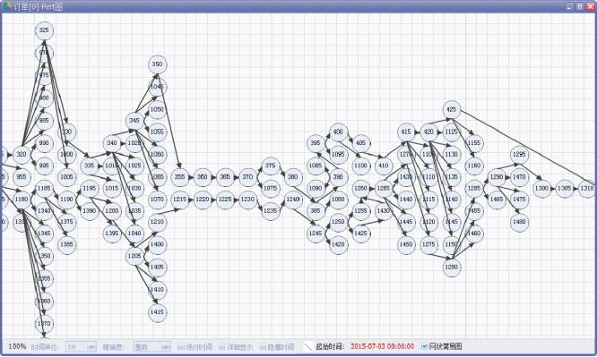Select node 425 in the diagram
The height and width of the screenshot is (357, 597).
click(x=452, y=109)
